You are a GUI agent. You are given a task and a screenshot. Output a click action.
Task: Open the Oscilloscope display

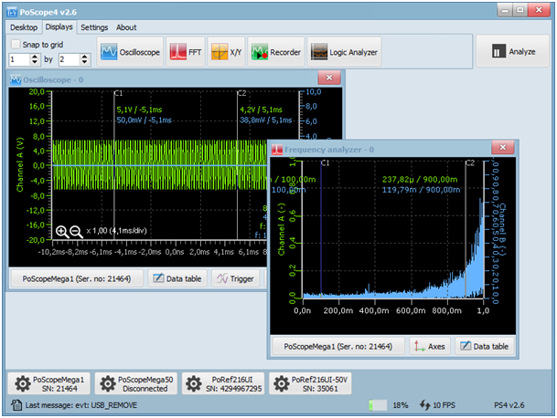point(130,52)
